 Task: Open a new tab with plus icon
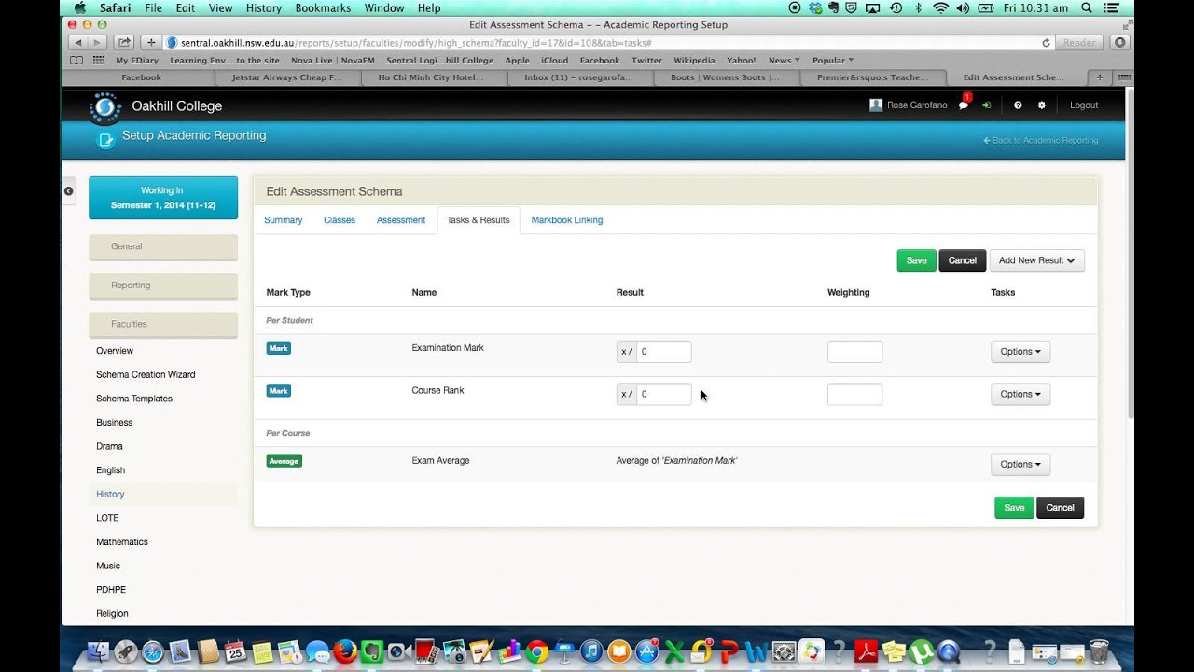[1101, 77]
